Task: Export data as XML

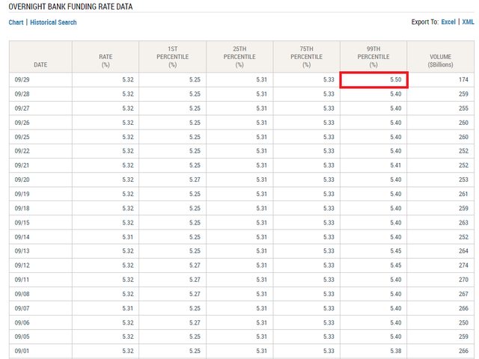Action: pos(469,22)
